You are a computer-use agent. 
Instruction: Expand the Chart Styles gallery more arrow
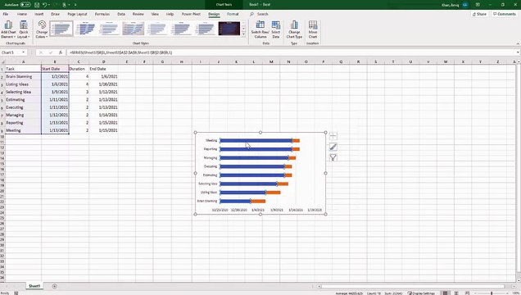[x=244, y=34]
